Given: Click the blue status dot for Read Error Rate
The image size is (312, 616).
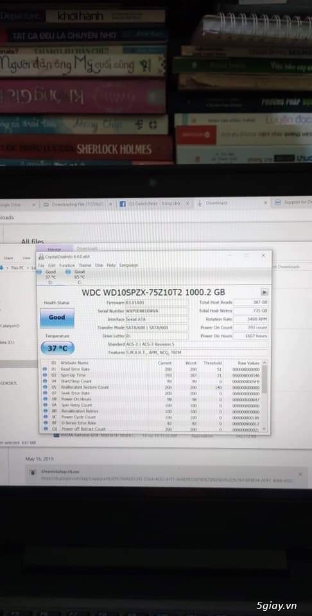Looking at the screenshot, I should 44,370.
